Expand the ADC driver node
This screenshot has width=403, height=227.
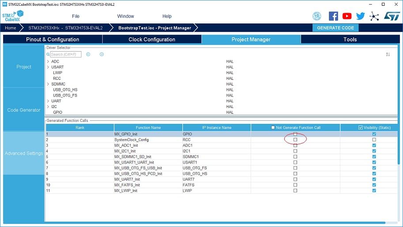coord(48,61)
